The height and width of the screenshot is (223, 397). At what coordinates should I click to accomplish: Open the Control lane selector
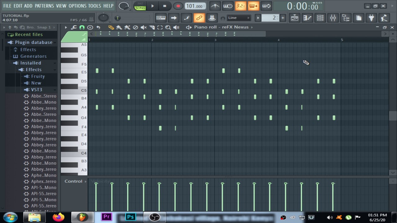(x=76, y=181)
